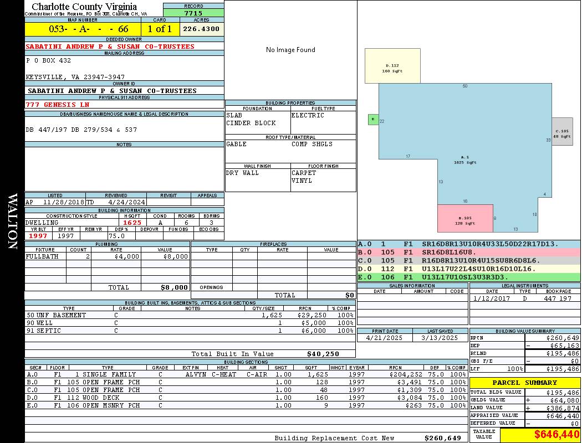582x443 pixels.
Task: Select physical address '777 GENESIS LN'
Action: 57,105
